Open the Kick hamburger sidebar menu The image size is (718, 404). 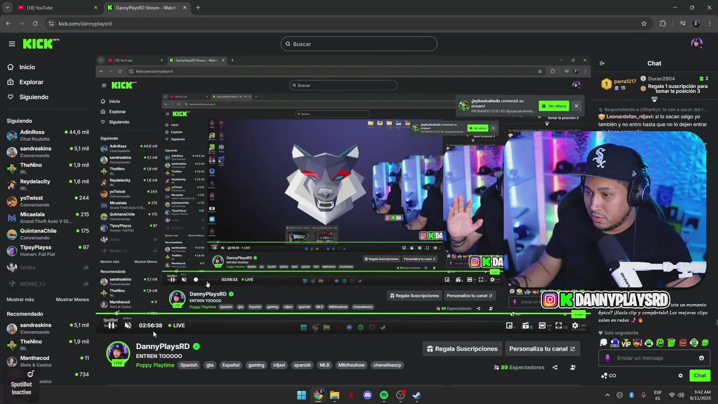point(12,44)
